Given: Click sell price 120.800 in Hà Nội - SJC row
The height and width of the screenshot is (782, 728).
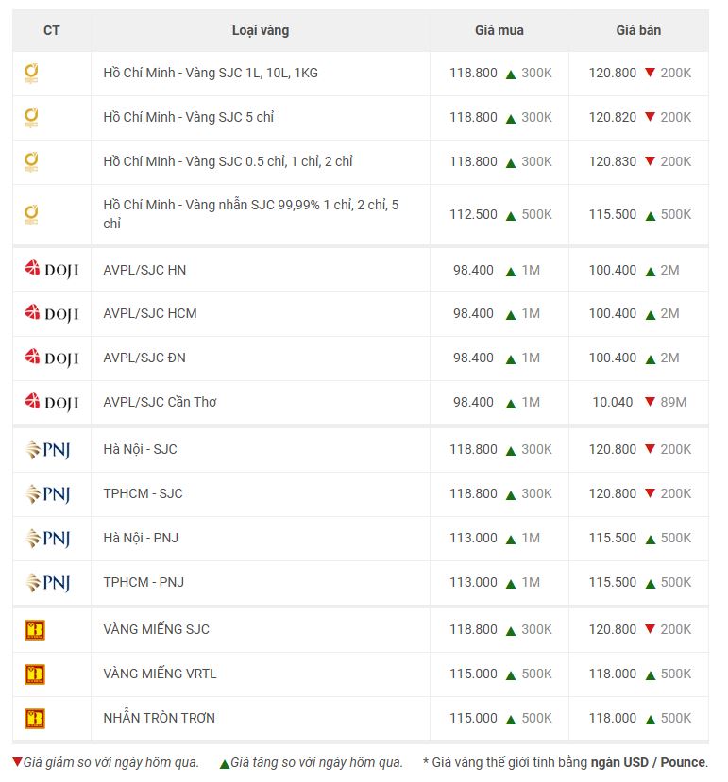Looking at the screenshot, I should 612,449.
